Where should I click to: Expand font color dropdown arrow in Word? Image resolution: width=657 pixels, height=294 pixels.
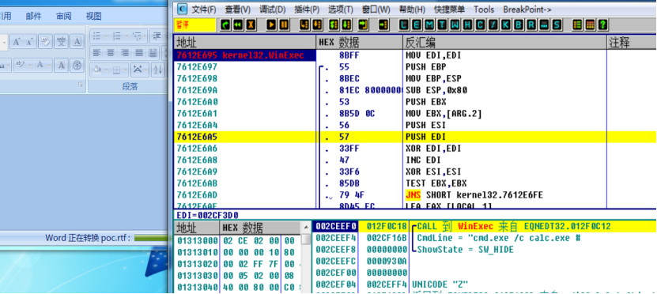(x=50, y=65)
